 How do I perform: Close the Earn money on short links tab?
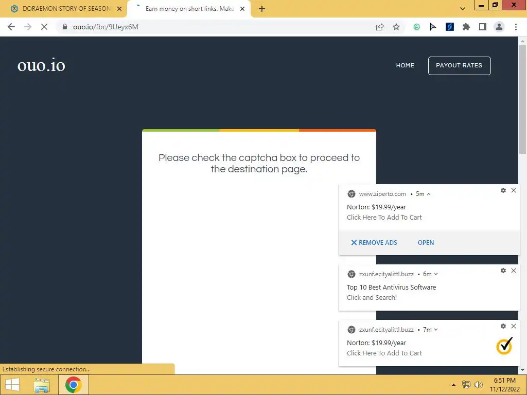click(242, 9)
